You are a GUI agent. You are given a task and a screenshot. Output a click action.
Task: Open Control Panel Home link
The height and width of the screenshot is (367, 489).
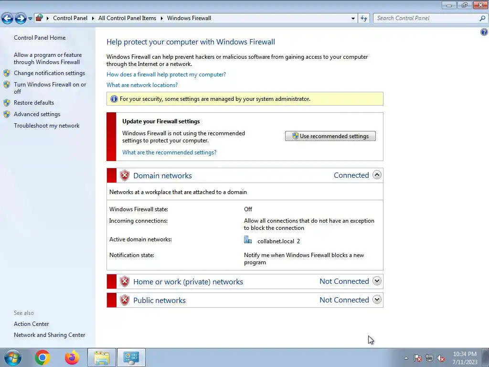click(x=40, y=38)
